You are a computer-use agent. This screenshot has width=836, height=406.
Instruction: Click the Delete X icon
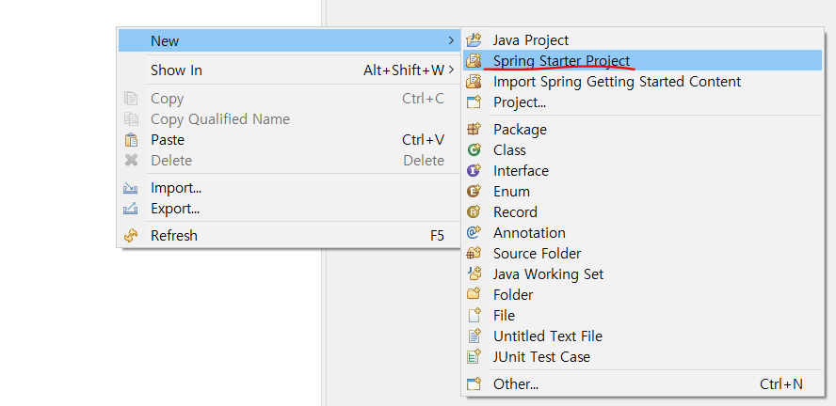[x=131, y=160]
